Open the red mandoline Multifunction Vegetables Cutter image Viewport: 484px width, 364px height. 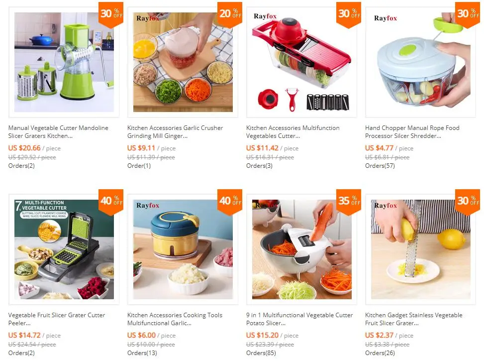click(x=301, y=62)
